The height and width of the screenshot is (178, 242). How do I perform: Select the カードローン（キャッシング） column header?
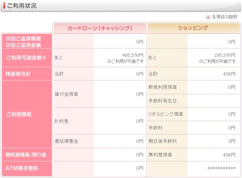100,28
